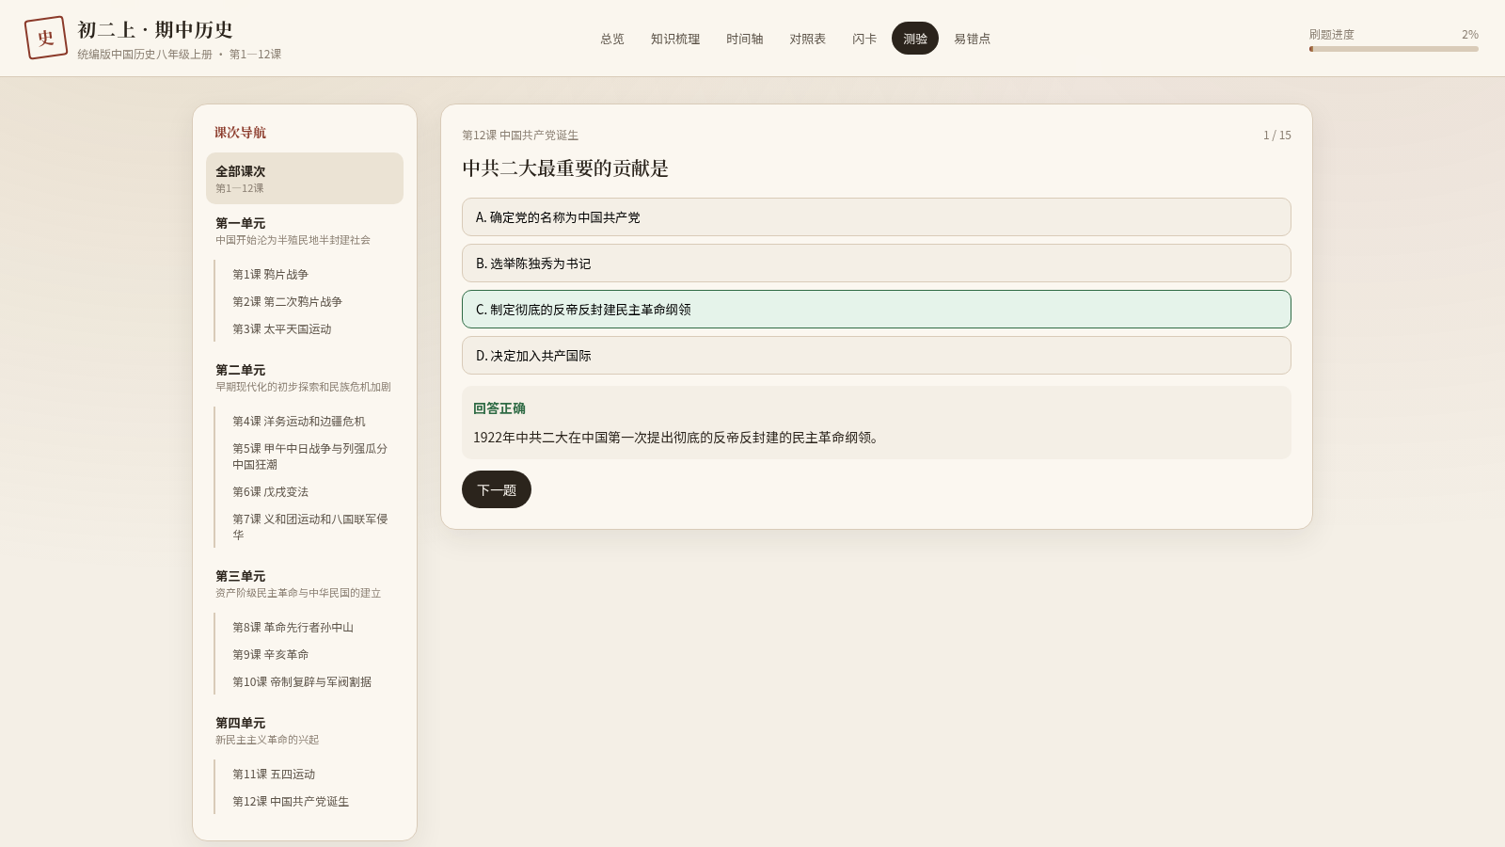Click the 2% progress value
The height and width of the screenshot is (847, 1505).
[x=1470, y=35]
